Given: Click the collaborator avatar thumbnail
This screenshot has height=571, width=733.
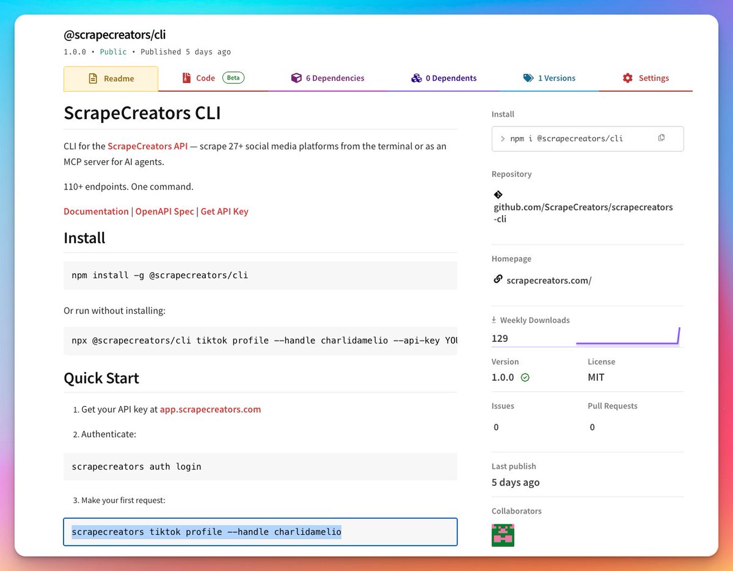Looking at the screenshot, I should tap(503, 535).
